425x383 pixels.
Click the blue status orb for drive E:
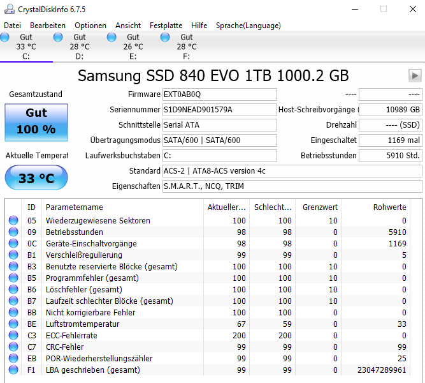click(112, 37)
